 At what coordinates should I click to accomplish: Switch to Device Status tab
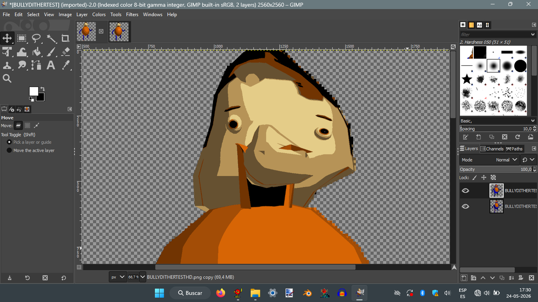click(11, 109)
